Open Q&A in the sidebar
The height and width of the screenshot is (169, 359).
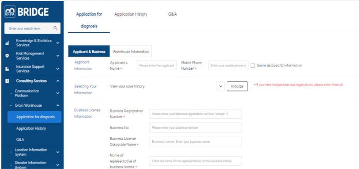point(20,139)
